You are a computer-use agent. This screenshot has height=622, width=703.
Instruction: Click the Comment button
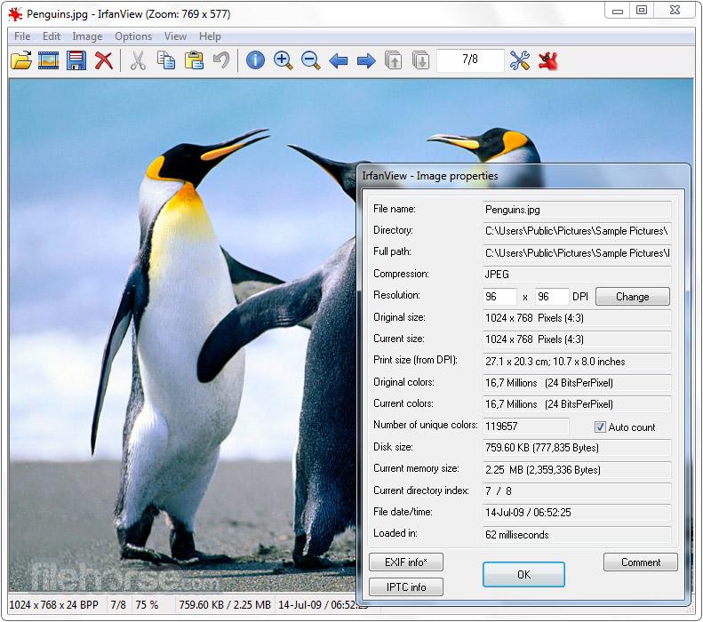click(x=640, y=562)
